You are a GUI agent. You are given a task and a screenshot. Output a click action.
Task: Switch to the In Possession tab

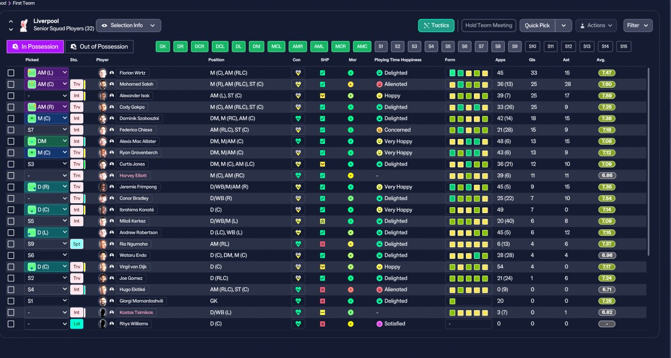point(35,47)
